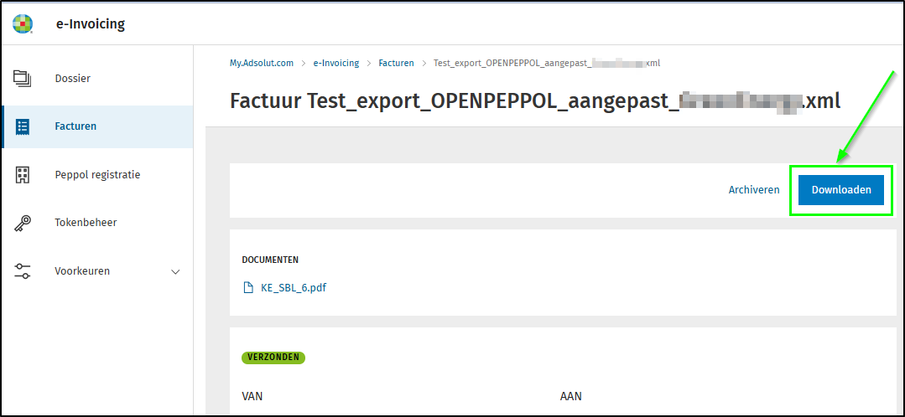Click the e-Invoicing breadcrumb link
The image size is (905, 417).
tap(335, 63)
